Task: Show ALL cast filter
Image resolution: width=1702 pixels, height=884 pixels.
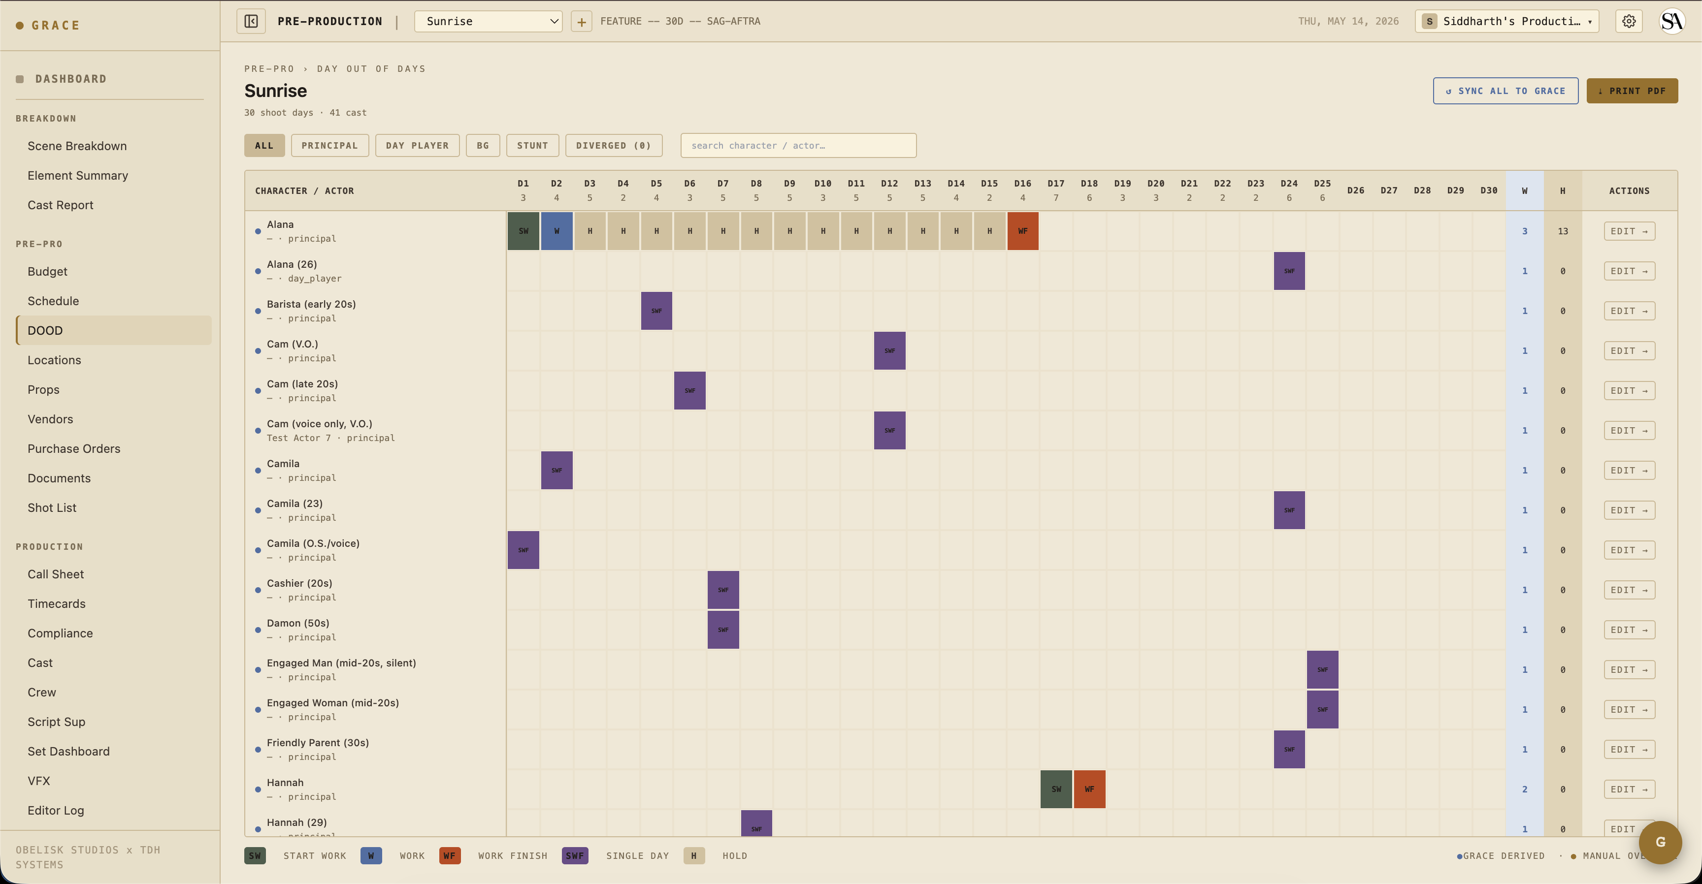Action: (x=264, y=145)
